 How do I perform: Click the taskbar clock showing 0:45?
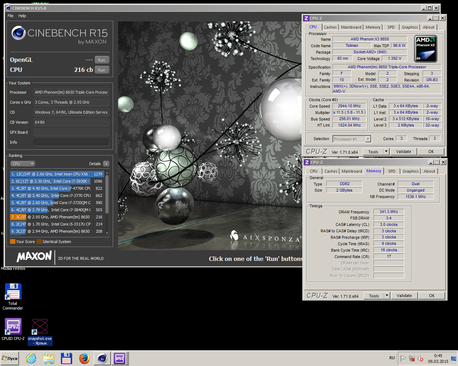438,358
